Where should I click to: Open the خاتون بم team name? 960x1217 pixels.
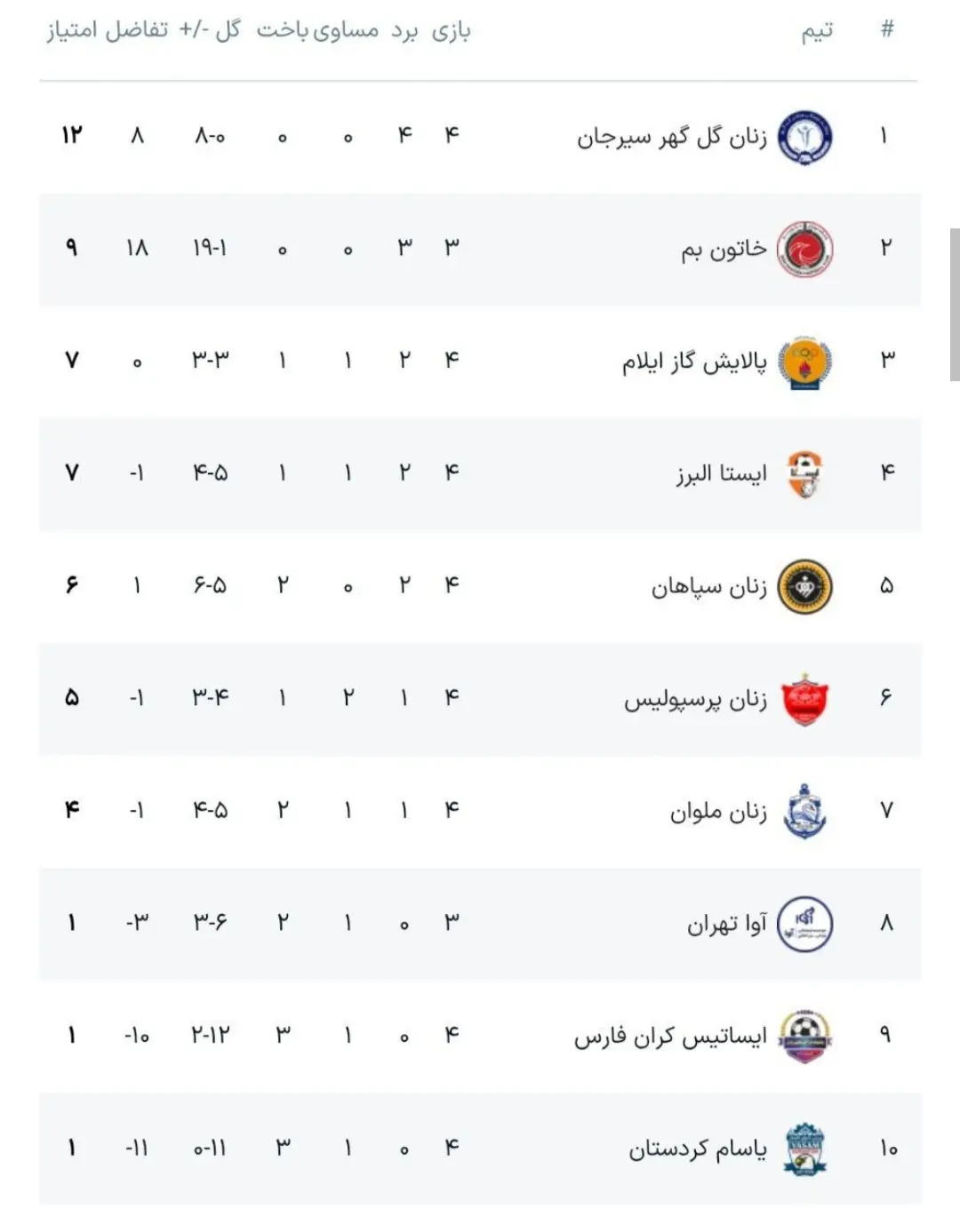(x=724, y=250)
